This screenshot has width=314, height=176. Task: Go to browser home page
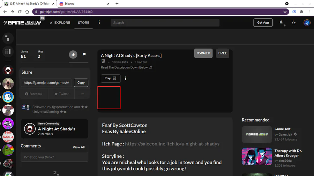27,12
